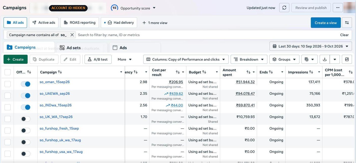Toggle off the so_INDwa_15sep26 campaign

coord(26,107)
